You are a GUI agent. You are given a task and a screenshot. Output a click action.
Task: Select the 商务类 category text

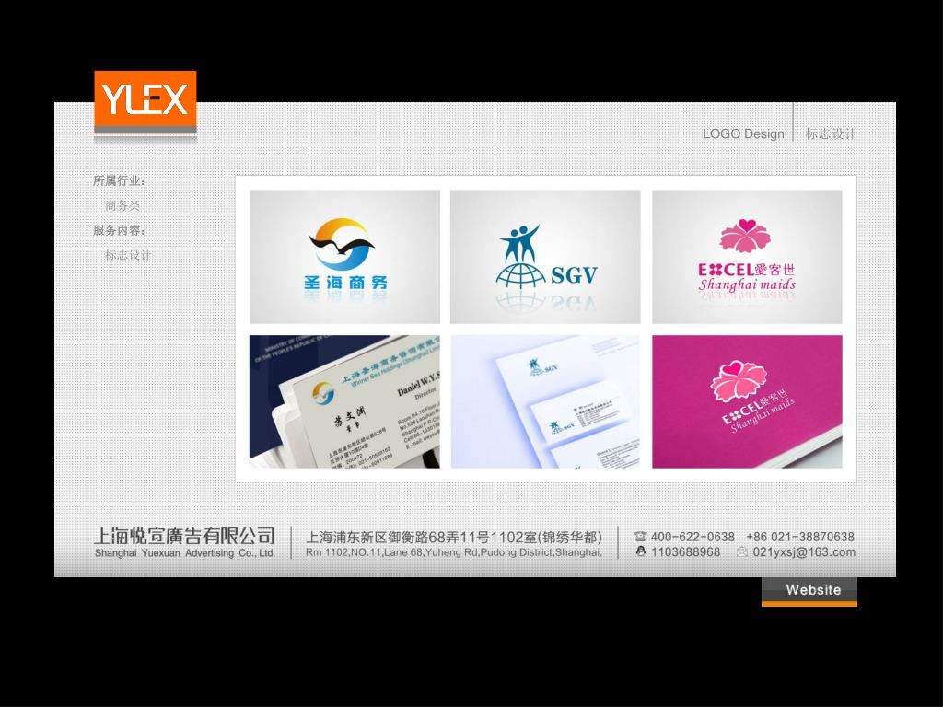(122, 205)
